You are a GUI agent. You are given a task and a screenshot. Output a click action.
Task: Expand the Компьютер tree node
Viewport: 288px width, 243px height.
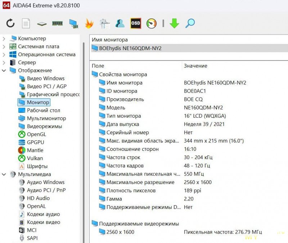pos(4,39)
